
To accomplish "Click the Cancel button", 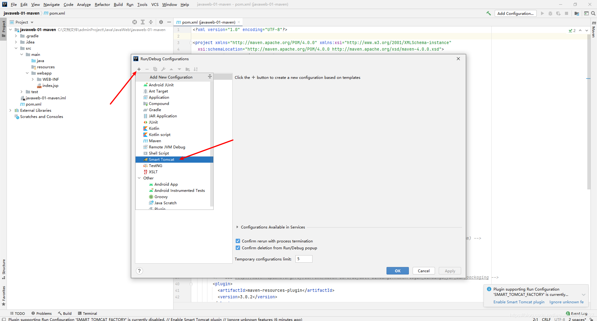I will [423, 271].
